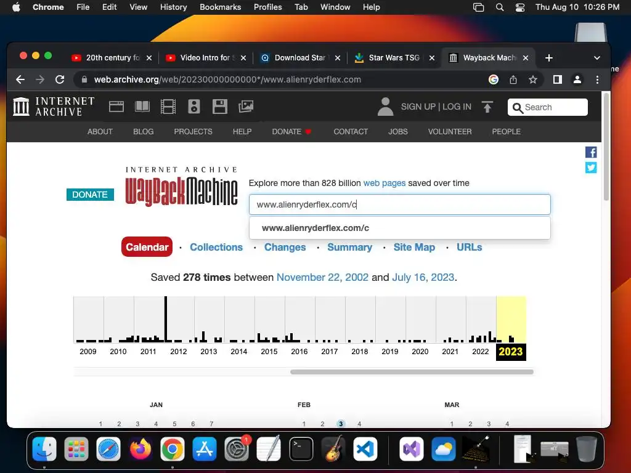Open the Video film-strip icon
Image resolution: width=631 pixels, height=473 pixels.
(168, 107)
